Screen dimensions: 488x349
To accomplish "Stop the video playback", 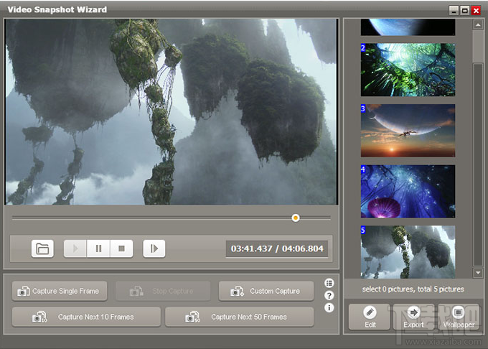I will tap(121, 248).
